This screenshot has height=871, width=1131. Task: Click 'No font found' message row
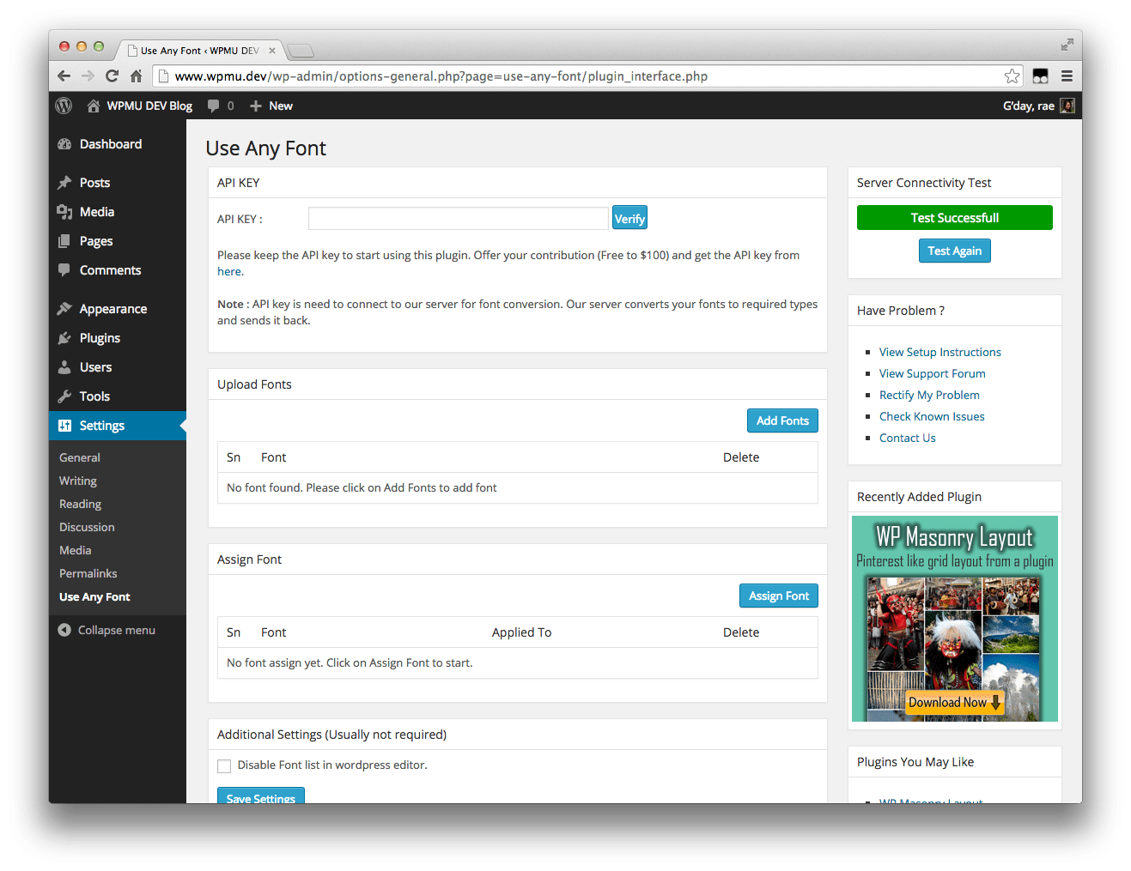pyautogui.click(x=518, y=487)
